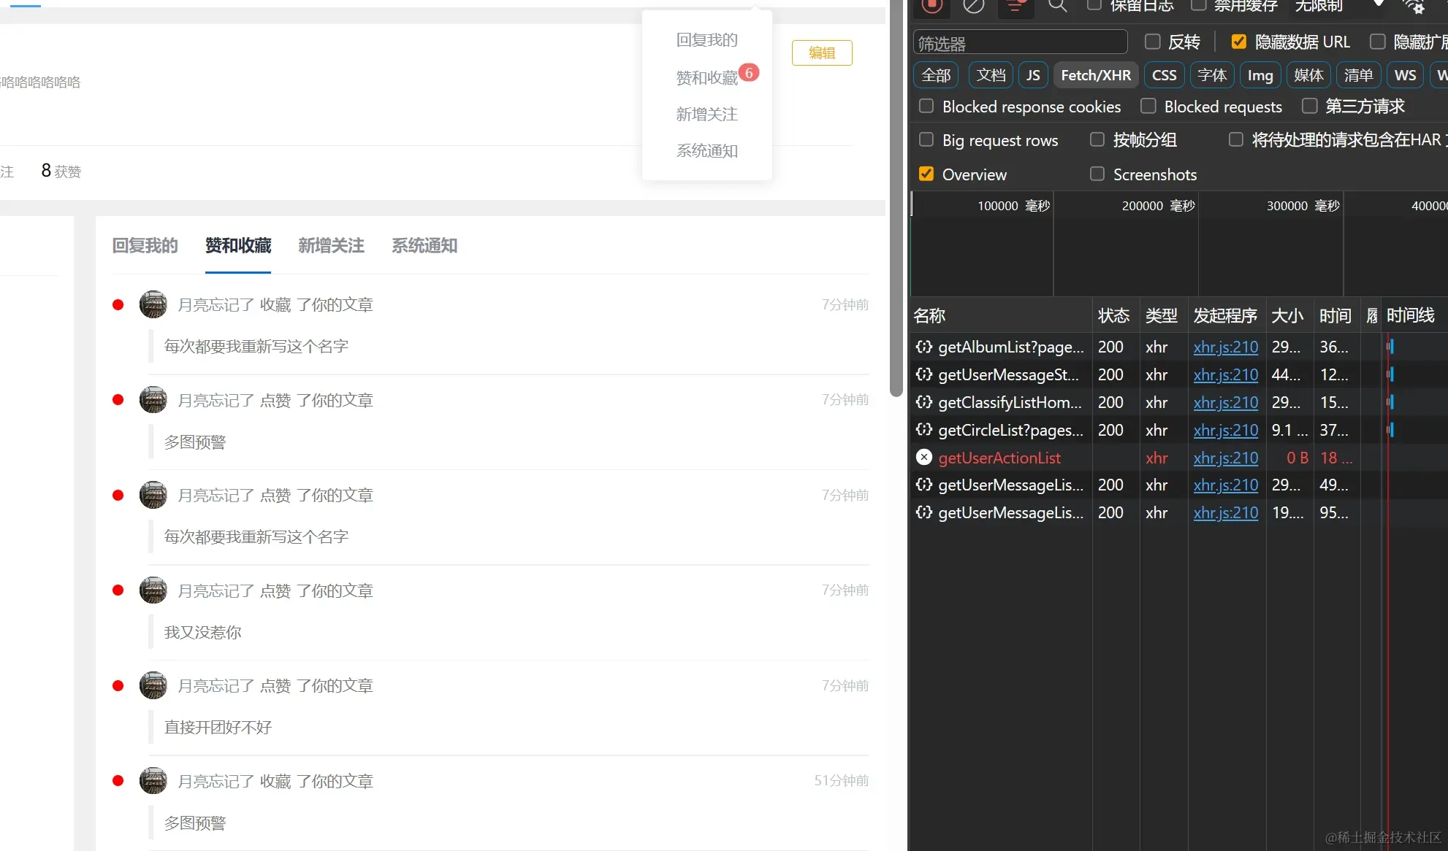
Task: Open network conditions wifi-gear icon
Action: tap(1414, 6)
